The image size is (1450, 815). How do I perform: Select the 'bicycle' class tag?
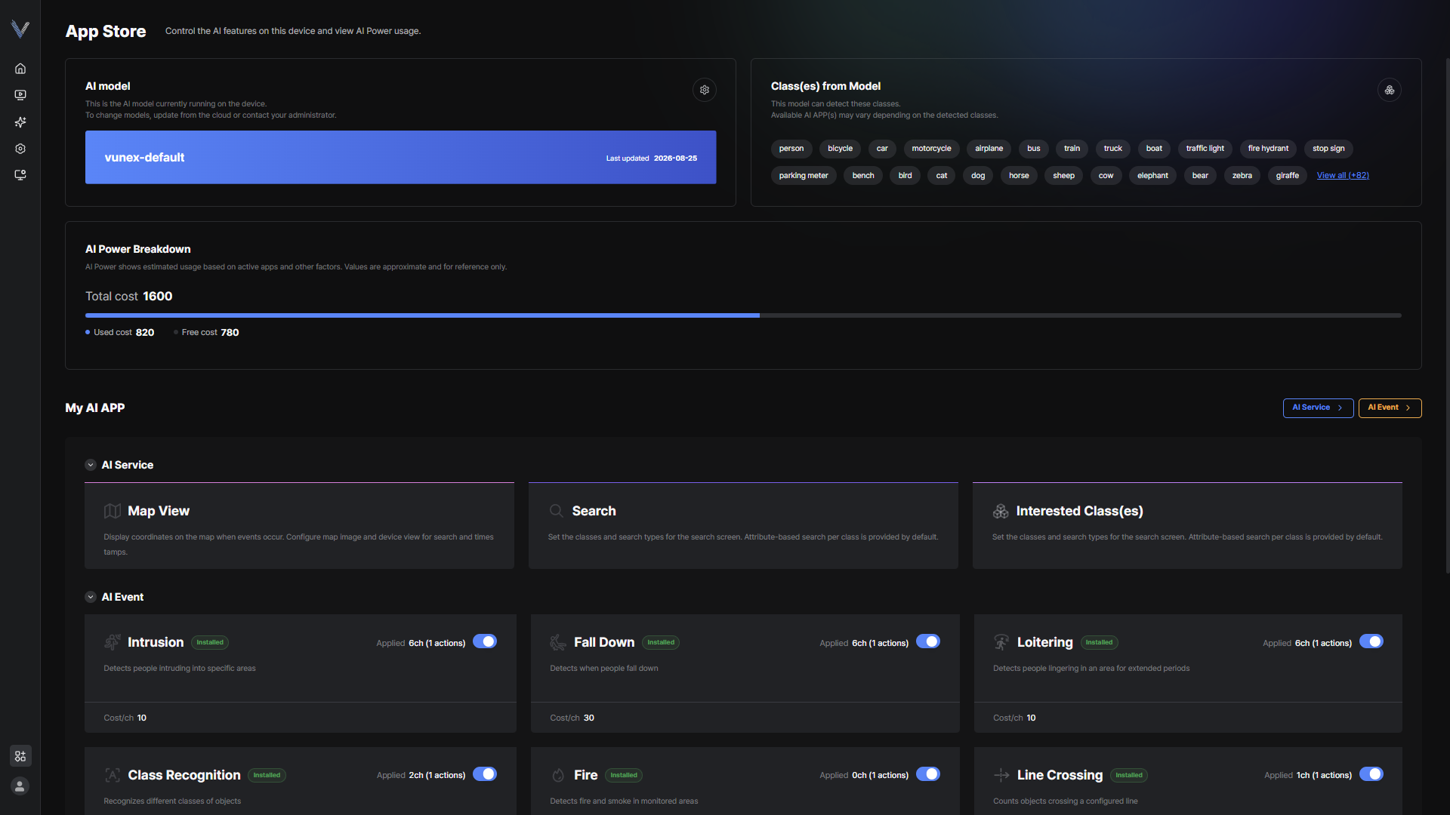coord(840,149)
